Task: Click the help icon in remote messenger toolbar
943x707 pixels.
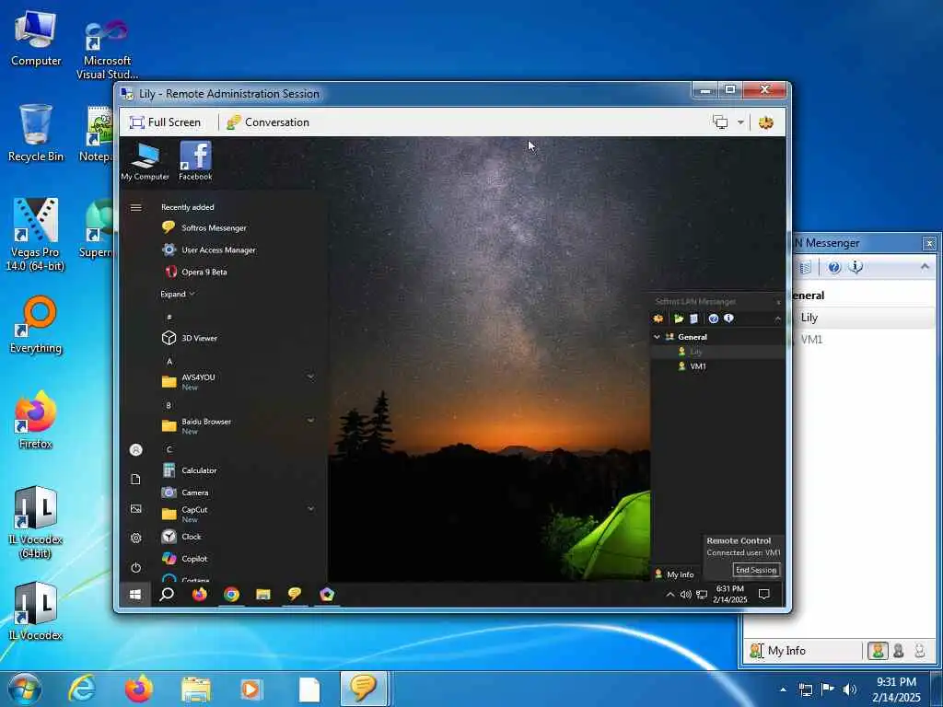Action: pyautogui.click(x=714, y=319)
